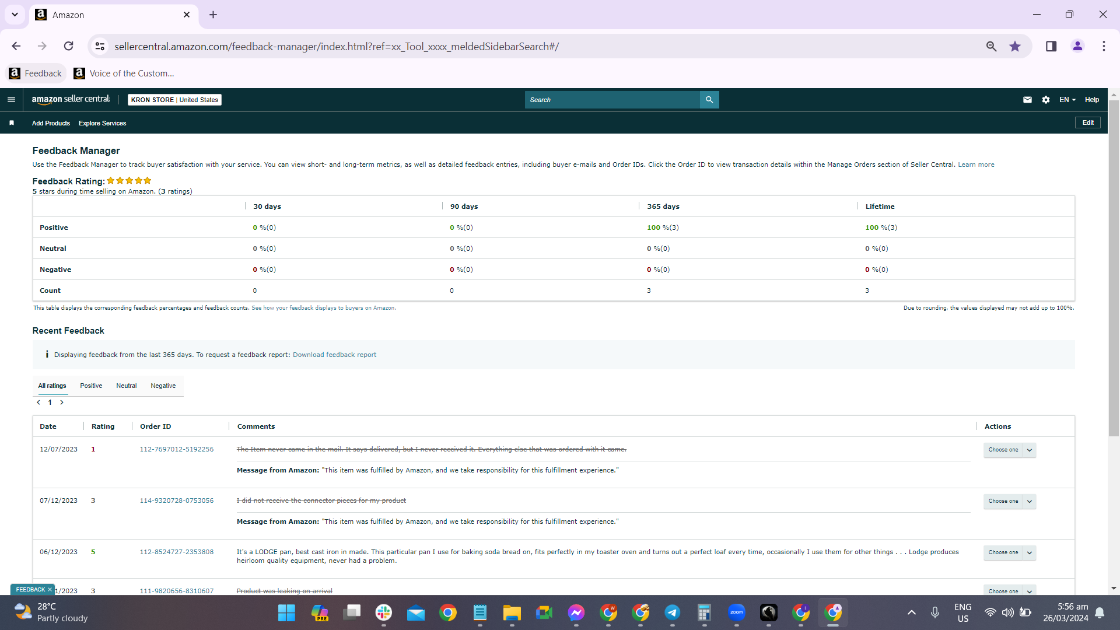The image size is (1120, 630).
Task: Go to previous feedback page arrow
Action: pyautogui.click(x=38, y=402)
